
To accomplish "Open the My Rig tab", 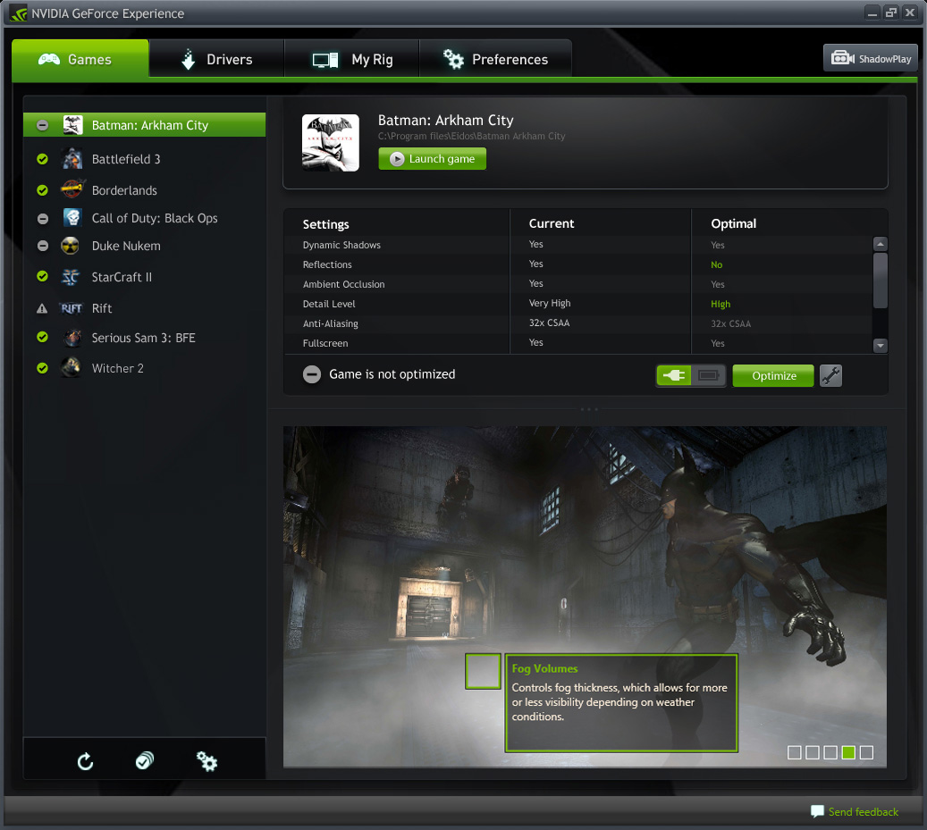I will pos(352,59).
